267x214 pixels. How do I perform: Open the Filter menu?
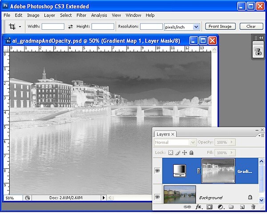point(81,15)
